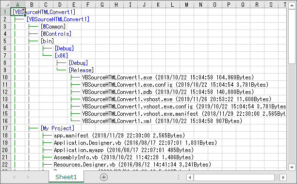Click VBSourceHTMLConvert1.vshost.exe 11,608Bytes entry
297x184 pixels.
[x=177, y=99]
